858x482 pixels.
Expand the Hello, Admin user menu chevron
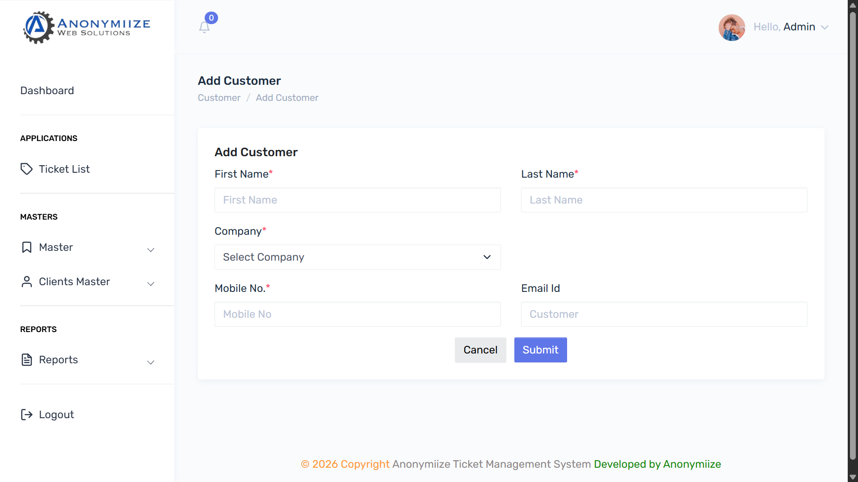(825, 27)
